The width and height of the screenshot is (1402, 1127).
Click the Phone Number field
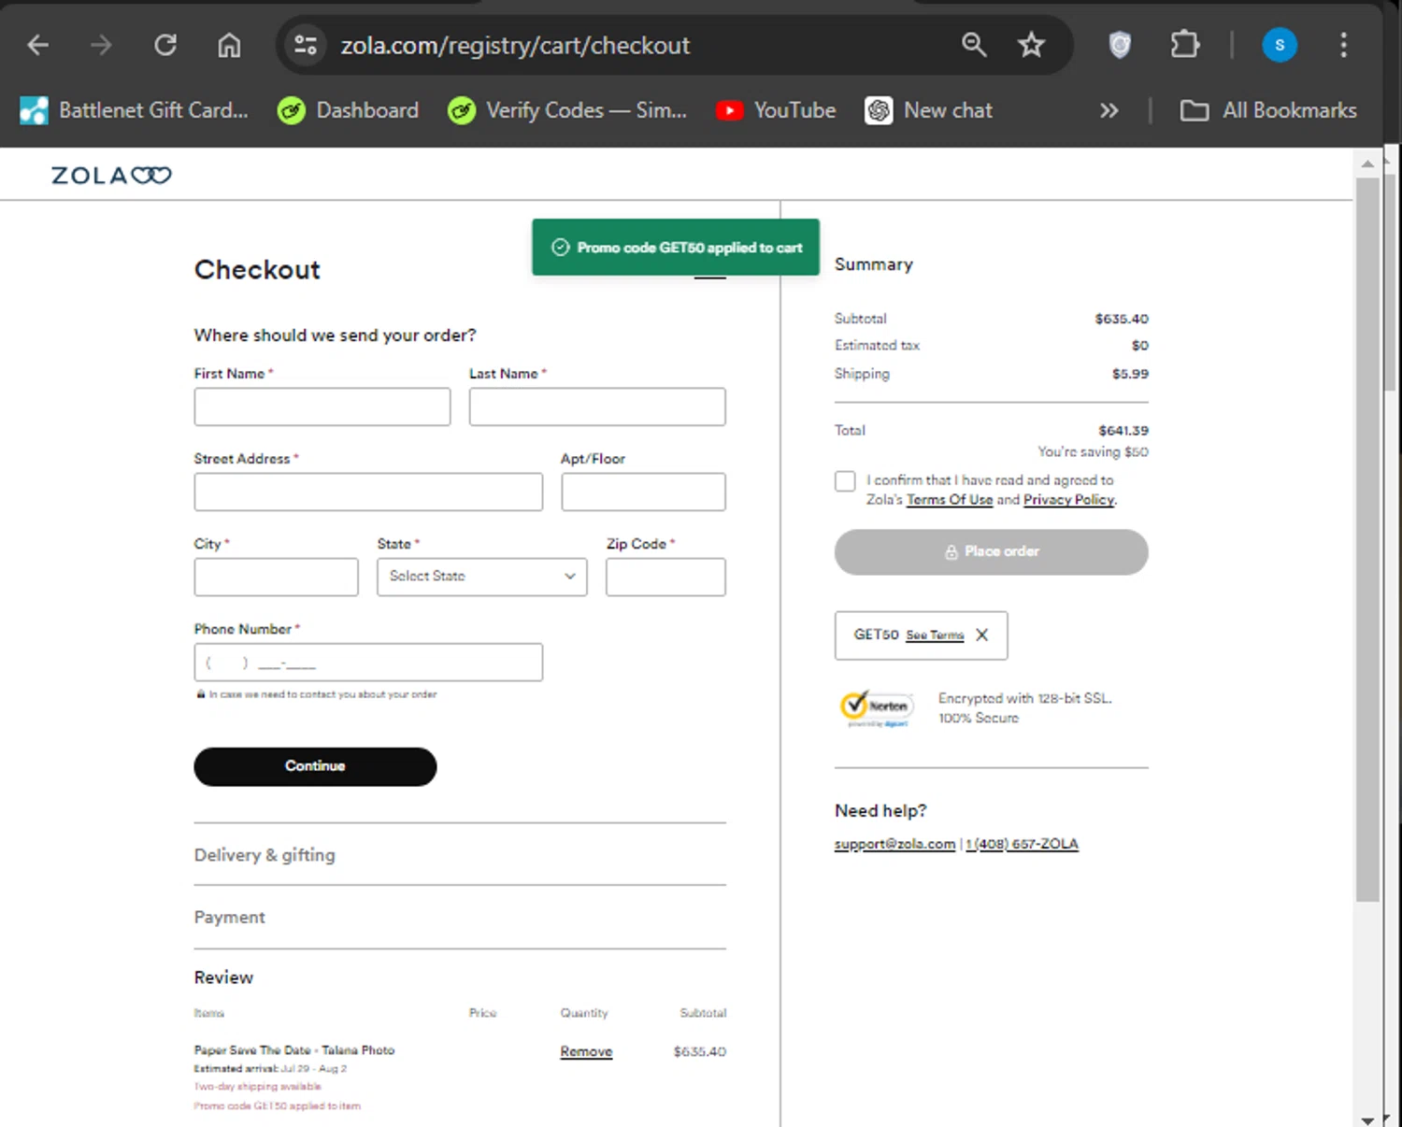click(x=368, y=662)
